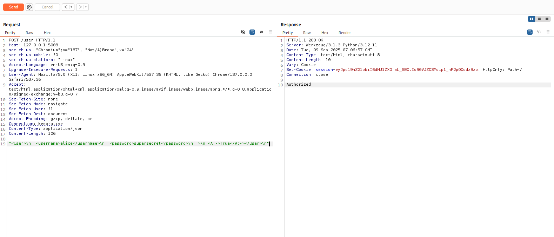This screenshot has height=237, width=554.
Task: Send the request
Action: tap(13, 7)
